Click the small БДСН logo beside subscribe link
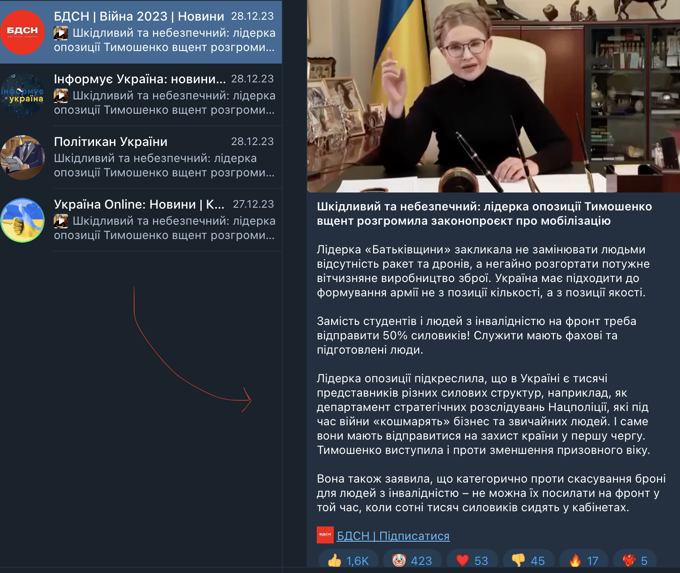 pos(325,535)
